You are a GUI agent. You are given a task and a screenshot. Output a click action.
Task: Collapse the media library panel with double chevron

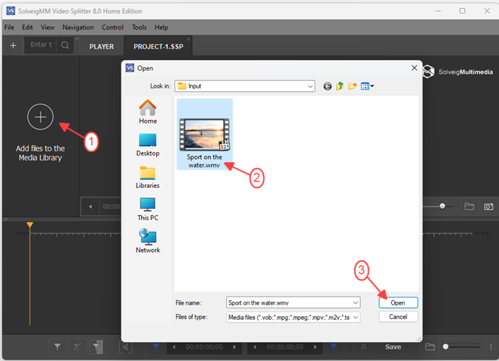(x=77, y=38)
